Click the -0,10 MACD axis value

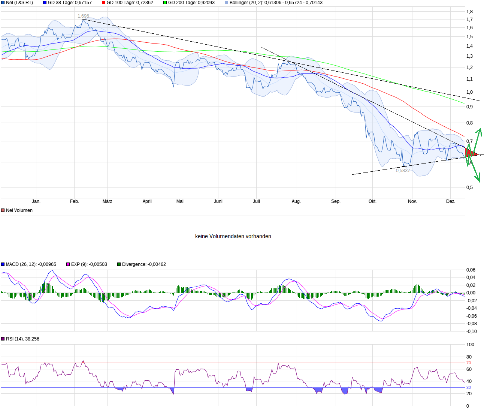(471, 331)
